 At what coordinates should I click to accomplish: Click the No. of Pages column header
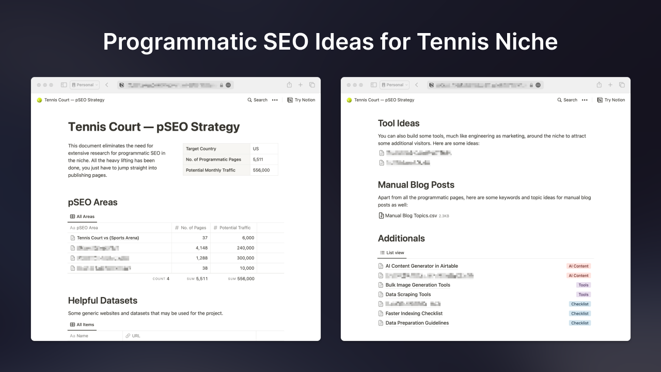click(191, 227)
